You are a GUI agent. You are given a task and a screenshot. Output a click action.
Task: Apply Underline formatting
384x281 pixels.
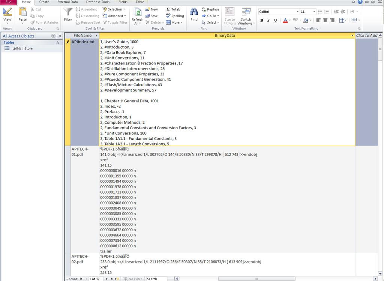coord(276,20)
